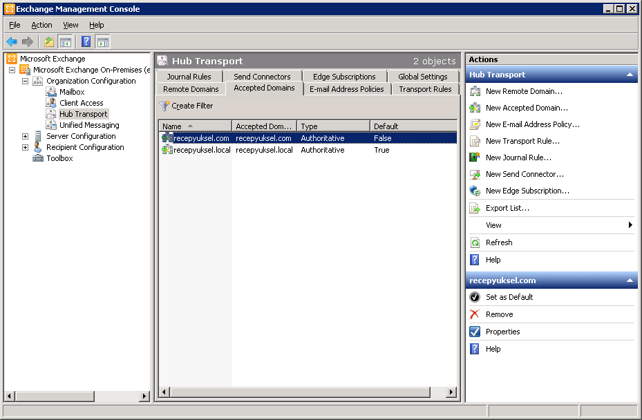
Task: Select Hub Transport in the tree
Action: 84,114
